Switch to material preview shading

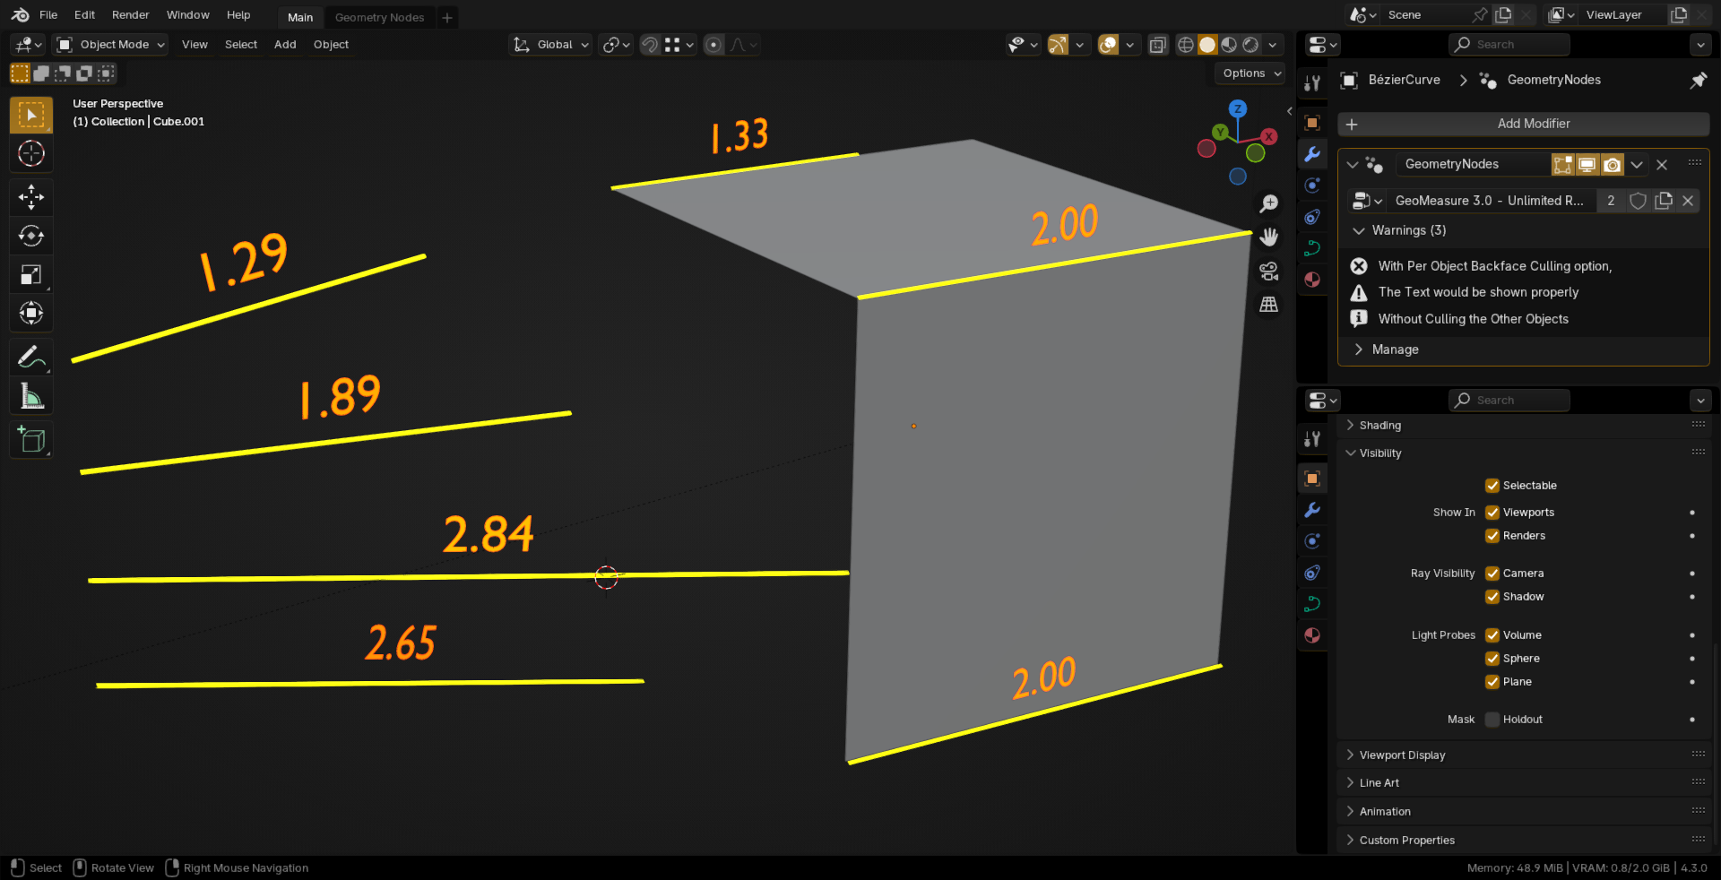point(1229,45)
